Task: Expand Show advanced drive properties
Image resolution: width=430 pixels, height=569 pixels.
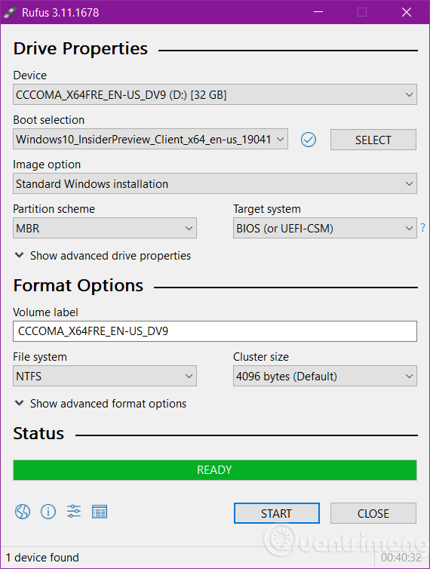Action: (x=103, y=256)
